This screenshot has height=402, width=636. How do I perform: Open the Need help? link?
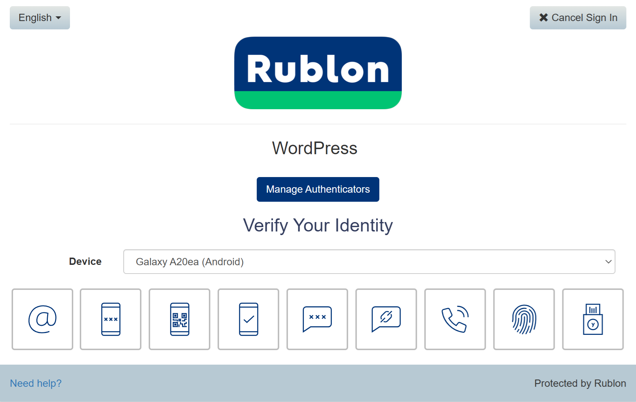[36, 383]
